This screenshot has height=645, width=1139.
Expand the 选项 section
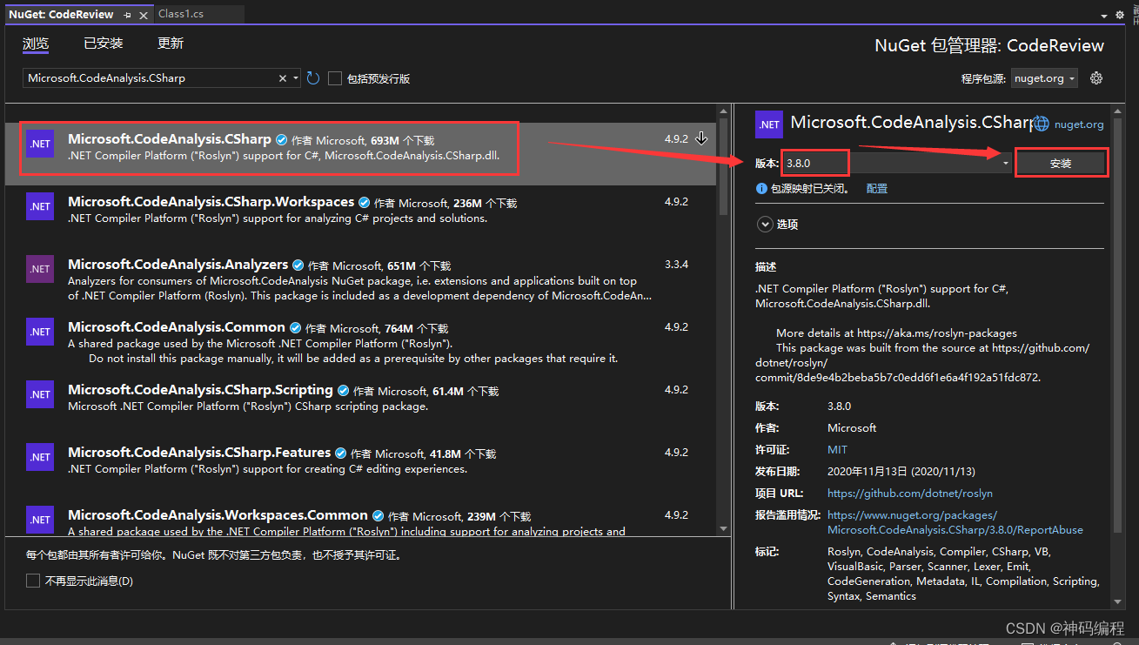[766, 225]
